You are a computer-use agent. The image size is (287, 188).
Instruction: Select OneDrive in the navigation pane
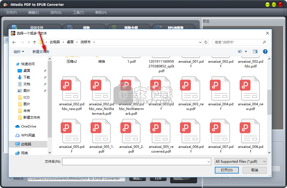pos(26,126)
